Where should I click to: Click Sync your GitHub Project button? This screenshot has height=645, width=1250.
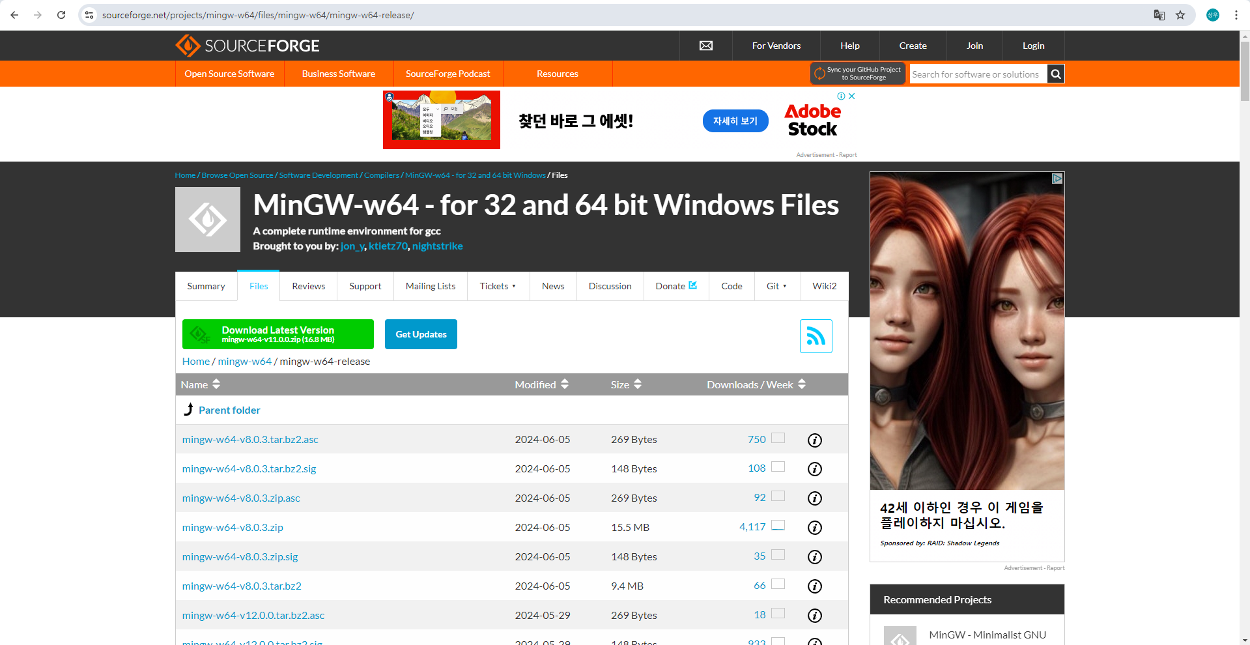[x=858, y=74]
